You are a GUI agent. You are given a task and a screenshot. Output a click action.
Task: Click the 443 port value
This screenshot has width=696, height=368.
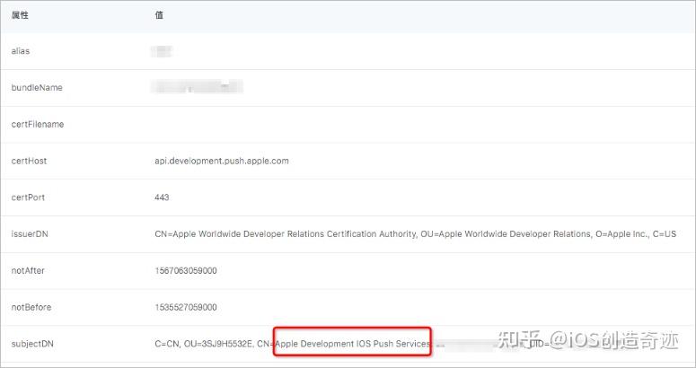point(162,197)
